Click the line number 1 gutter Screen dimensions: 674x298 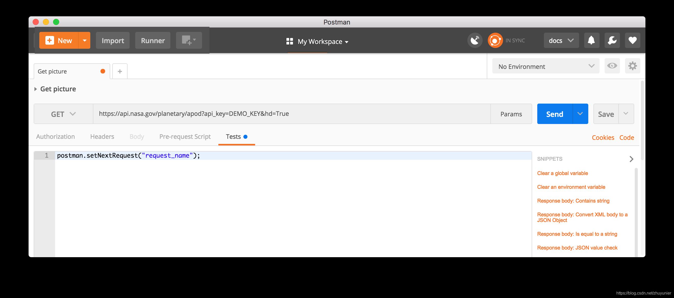coord(44,155)
